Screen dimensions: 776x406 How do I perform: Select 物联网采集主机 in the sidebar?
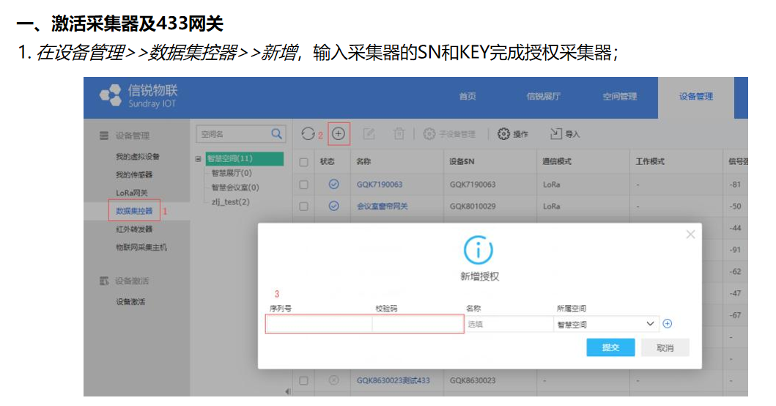141,247
